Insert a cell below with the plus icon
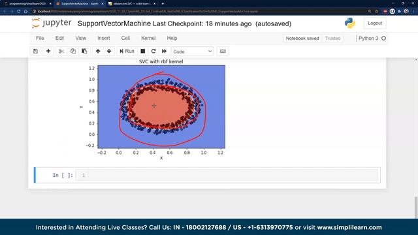Image resolution: width=418 pixels, height=235 pixels. 48,51
